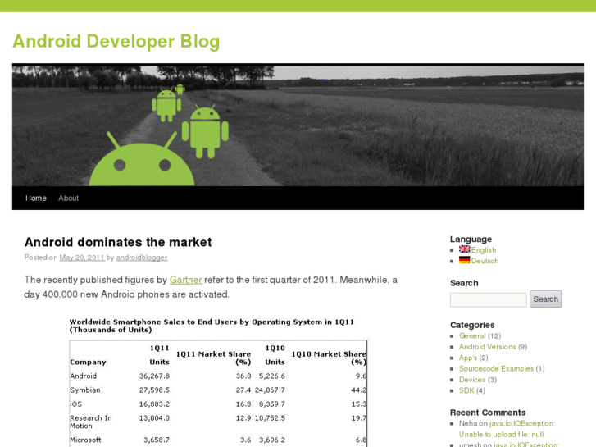Open the SDK category
Screen dimensions: 596x447
[466, 390]
